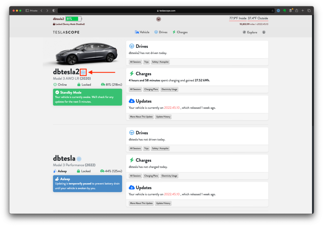Click dbtesla's battery car icon showing 44%

[x=103, y=171]
